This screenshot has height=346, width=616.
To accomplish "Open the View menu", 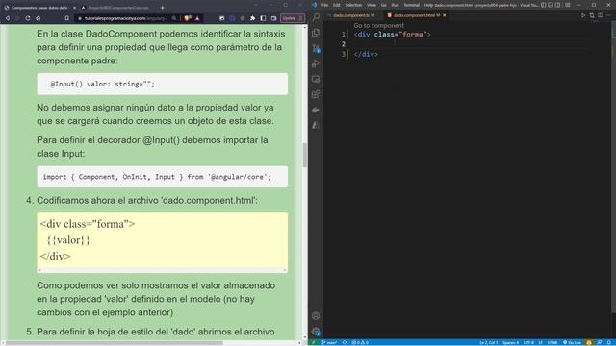I will (x=372, y=5).
